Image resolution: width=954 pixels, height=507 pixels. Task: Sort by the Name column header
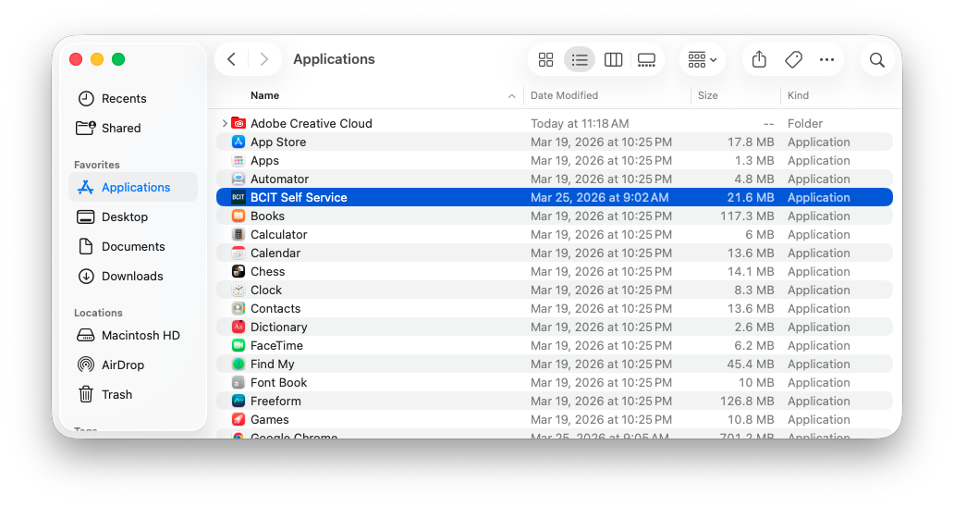pyautogui.click(x=265, y=95)
